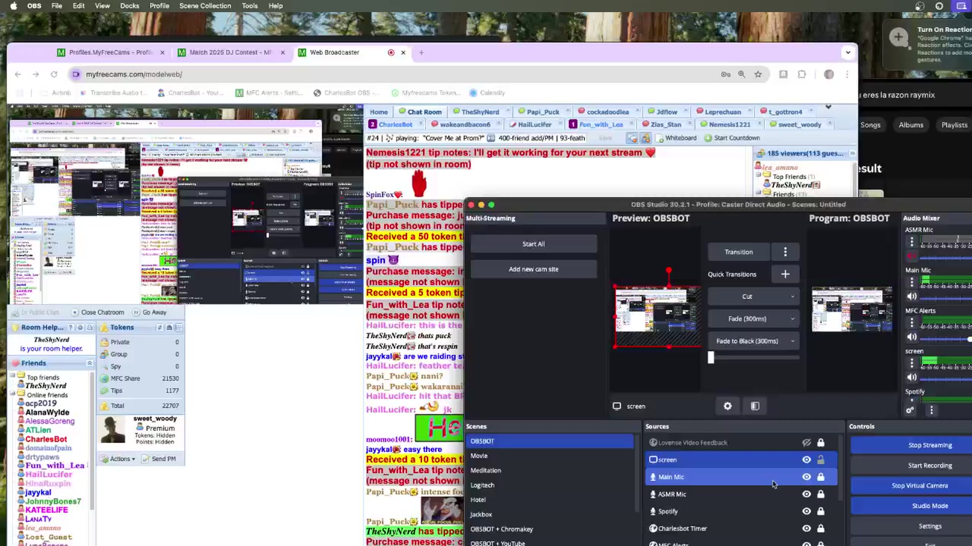Collapse the Top friends tree group
Viewport: 972px width, 546px height.
pyautogui.click(x=13, y=375)
